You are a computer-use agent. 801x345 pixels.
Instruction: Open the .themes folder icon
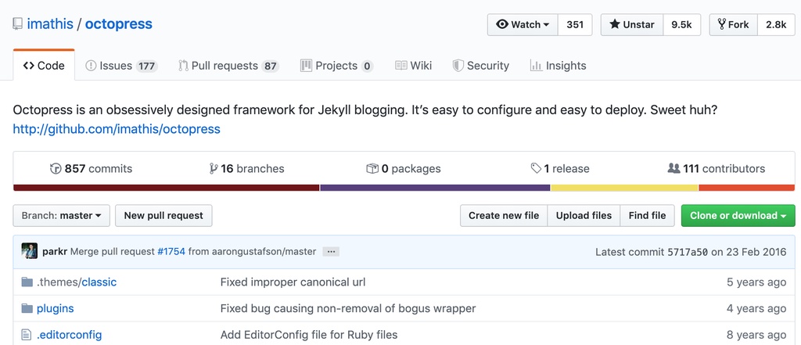coord(27,282)
